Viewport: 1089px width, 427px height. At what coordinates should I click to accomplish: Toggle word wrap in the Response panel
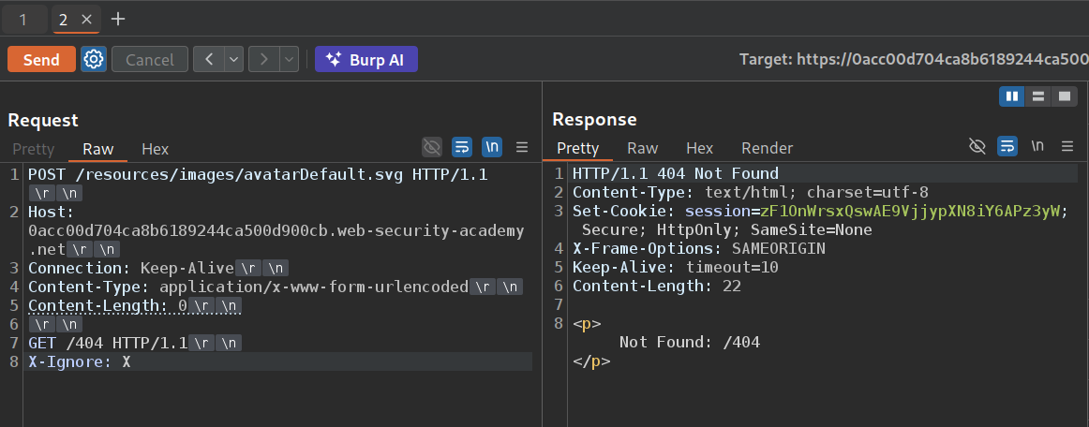(x=1007, y=146)
